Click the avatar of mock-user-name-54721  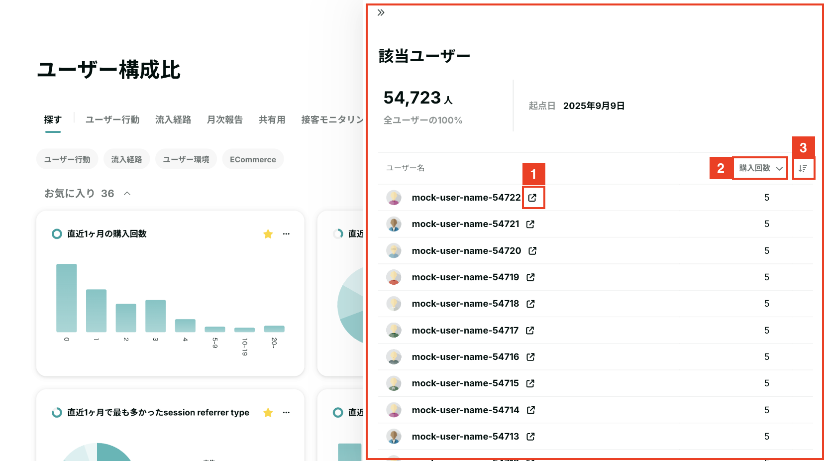click(394, 224)
